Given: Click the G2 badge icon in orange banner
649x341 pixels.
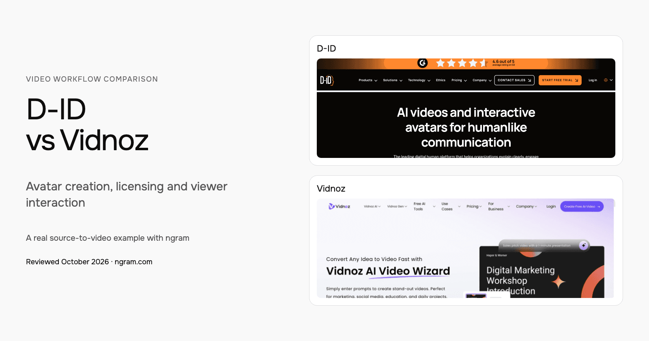Looking at the screenshot, I should tap(423, 63).
